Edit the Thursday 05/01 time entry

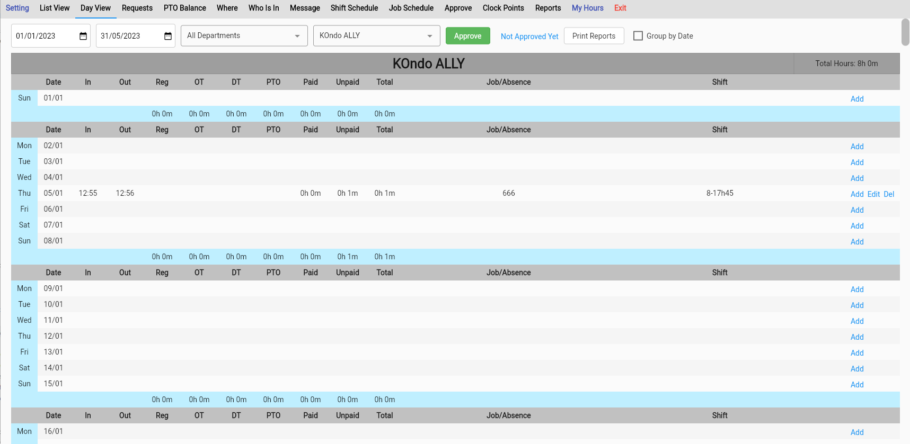873,194
